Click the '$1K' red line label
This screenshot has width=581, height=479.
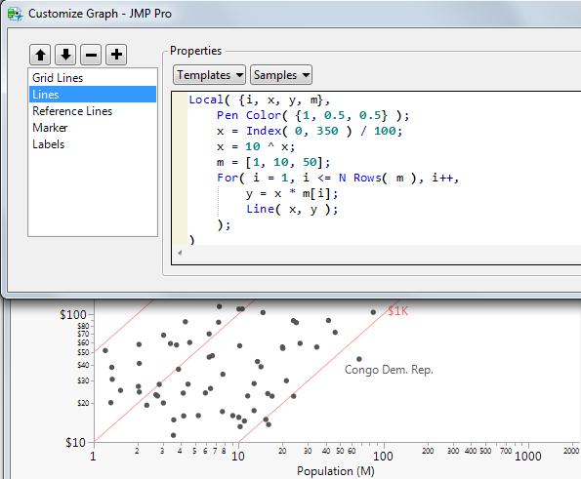click(x=398, y=311)
